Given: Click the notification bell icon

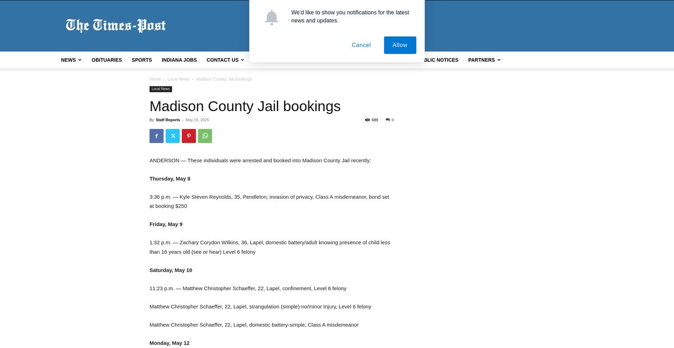Looking at the screenshot, I should [271, 17].
